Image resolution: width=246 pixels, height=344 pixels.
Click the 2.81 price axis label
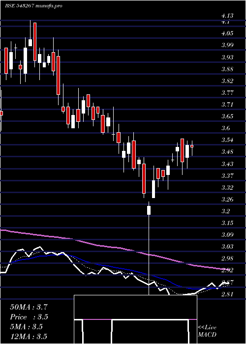tap(227, 294)
